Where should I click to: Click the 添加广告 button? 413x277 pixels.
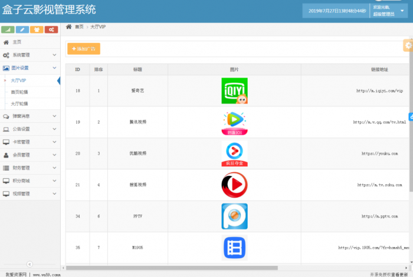coord(83,49)
